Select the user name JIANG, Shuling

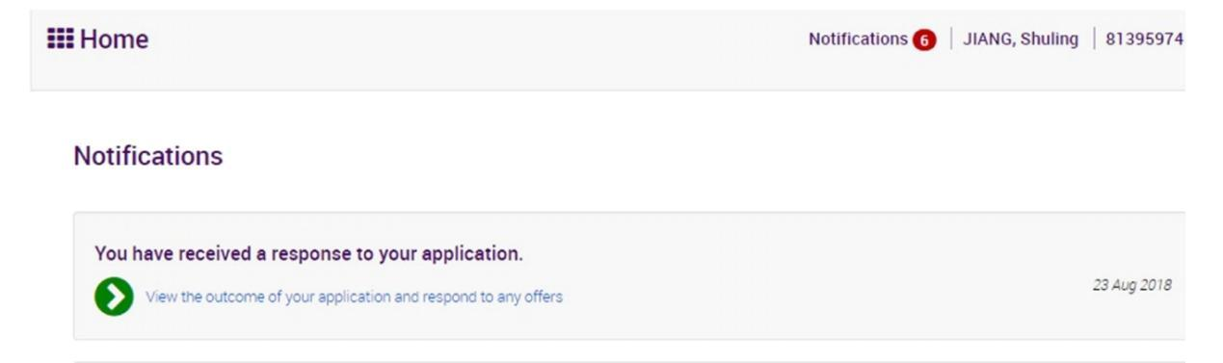(x=1021, y=39)
